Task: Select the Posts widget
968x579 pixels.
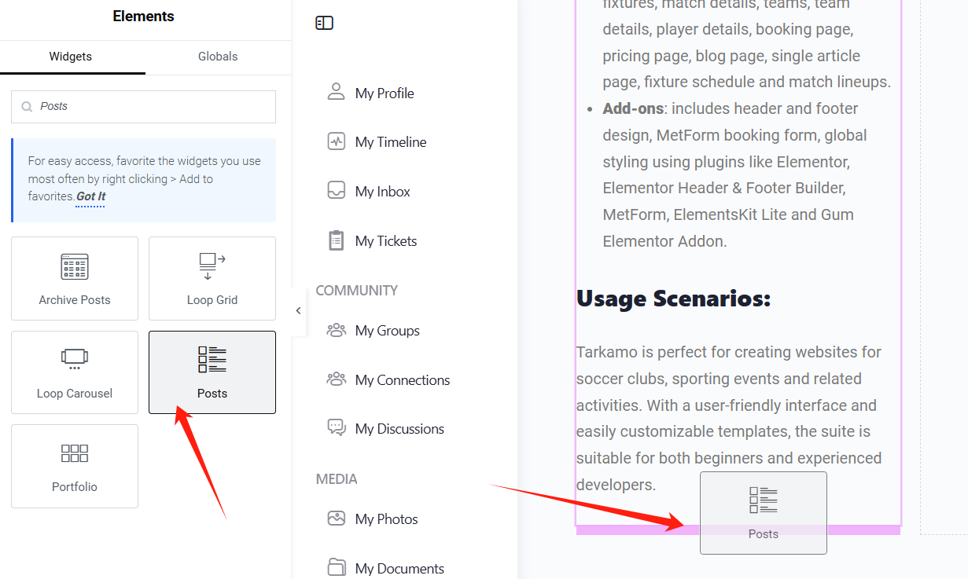Action: (x=212, y=372)
